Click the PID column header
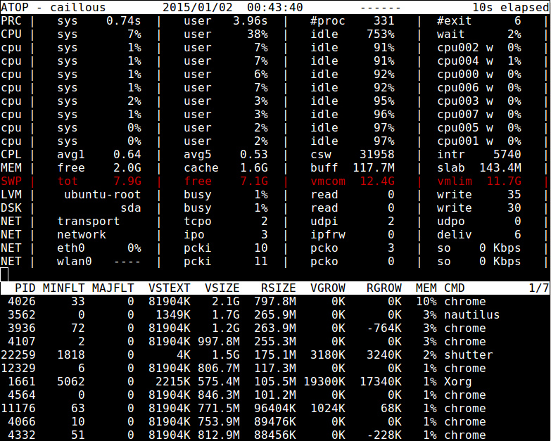Image resolution: width=551 pixels, height=441 pixels. (x=25, y=288)
